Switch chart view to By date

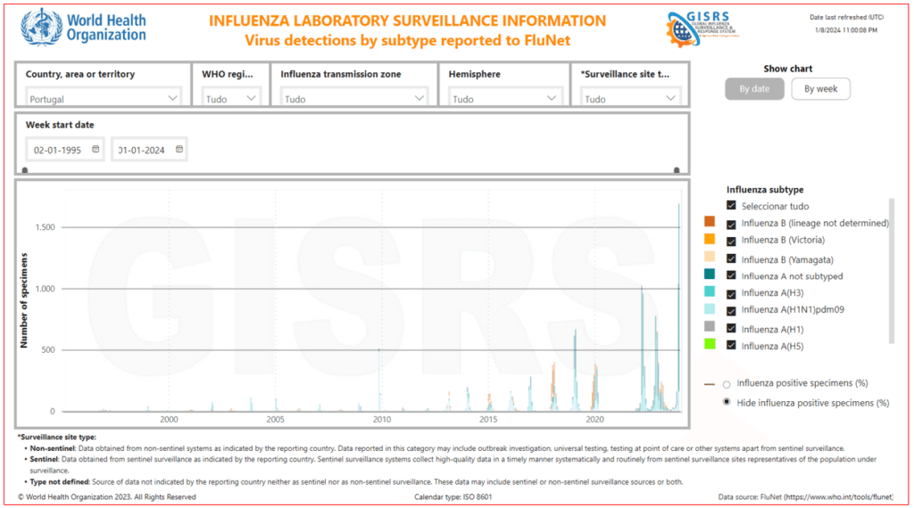pyautogui.click(x=754, y=89)
